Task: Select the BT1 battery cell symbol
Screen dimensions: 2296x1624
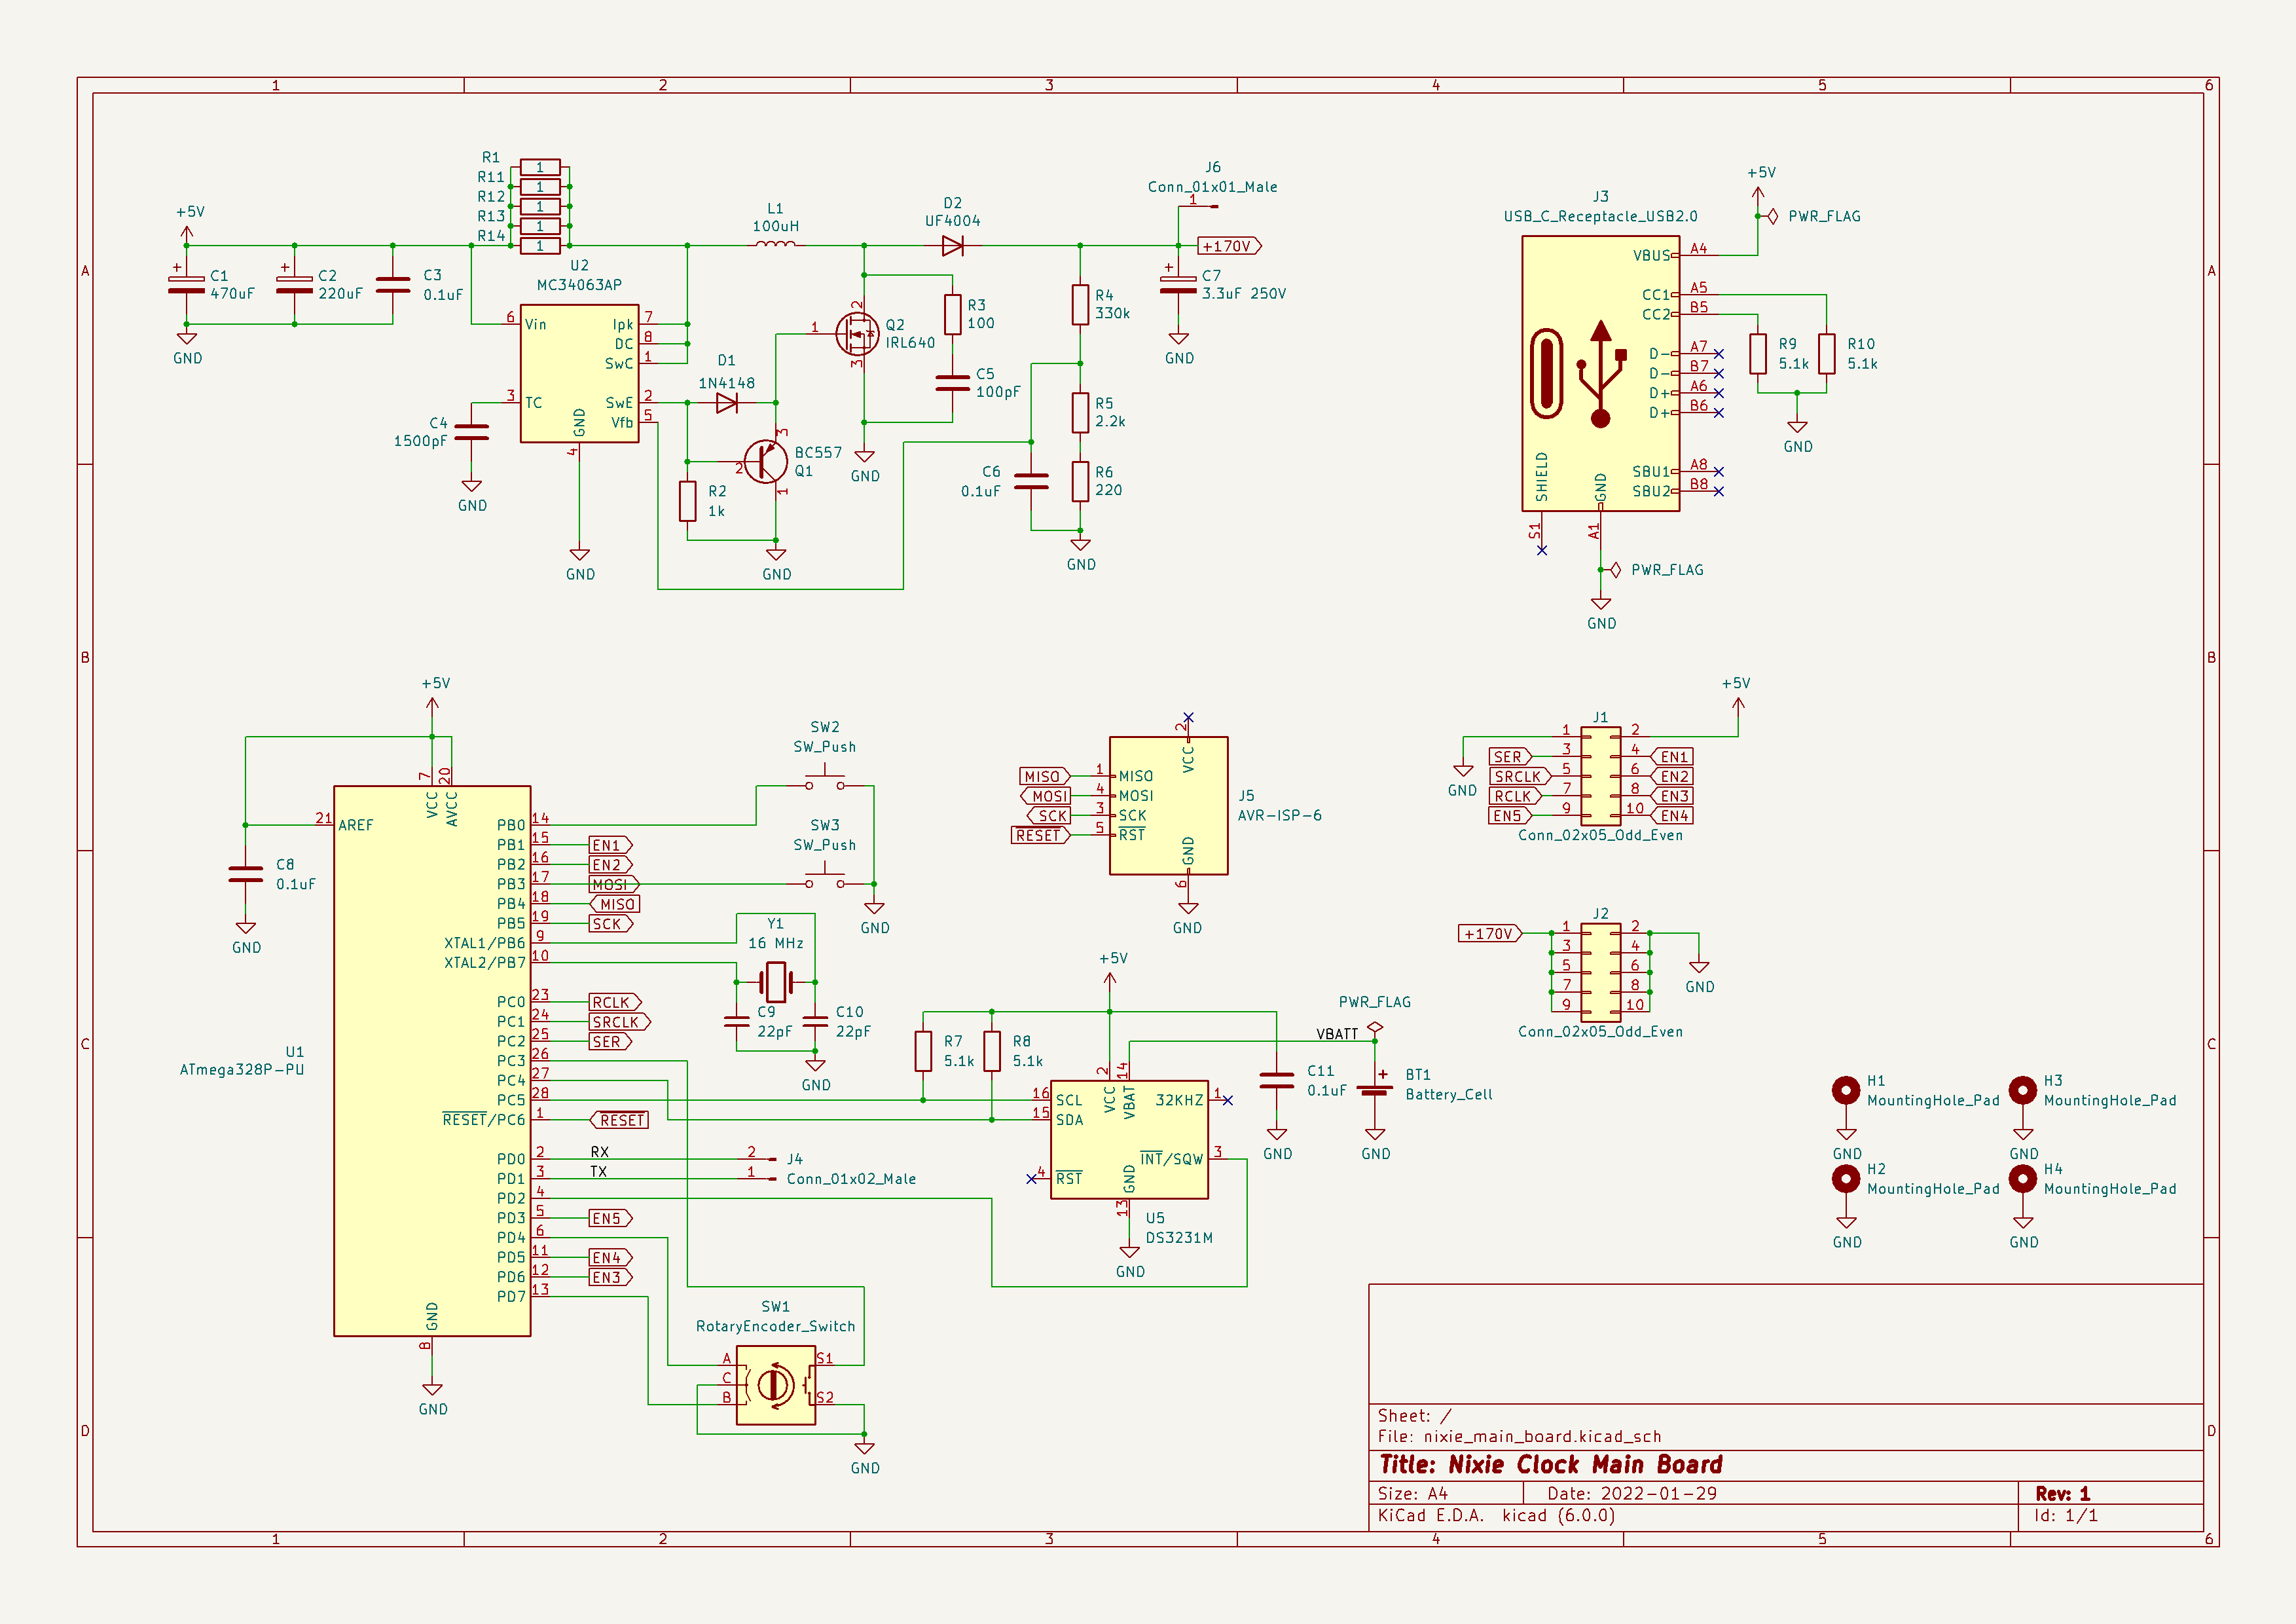Action: [x=1375, y=1090]
